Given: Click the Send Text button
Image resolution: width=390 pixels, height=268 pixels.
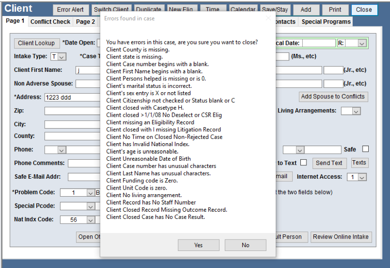Looking at the screenshot, I should coord(329,163).
